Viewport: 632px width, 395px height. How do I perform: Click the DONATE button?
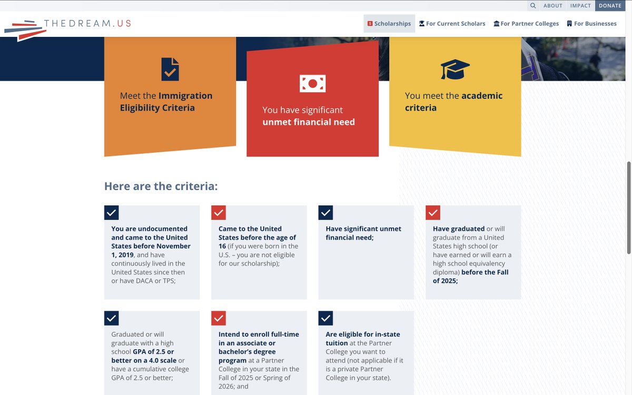[x=610, y=6]
